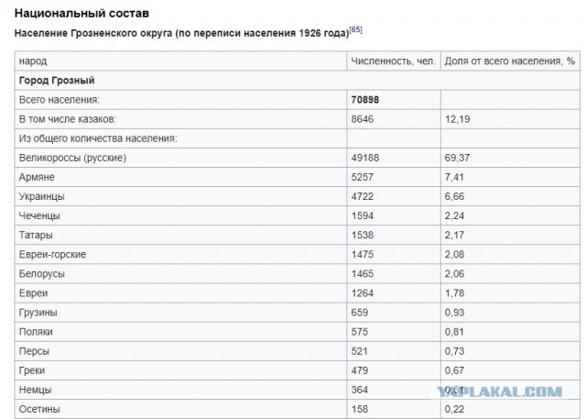Click the subtitle 'Население Грозненского округа'

pyautogui.click(x=93, y=33)
